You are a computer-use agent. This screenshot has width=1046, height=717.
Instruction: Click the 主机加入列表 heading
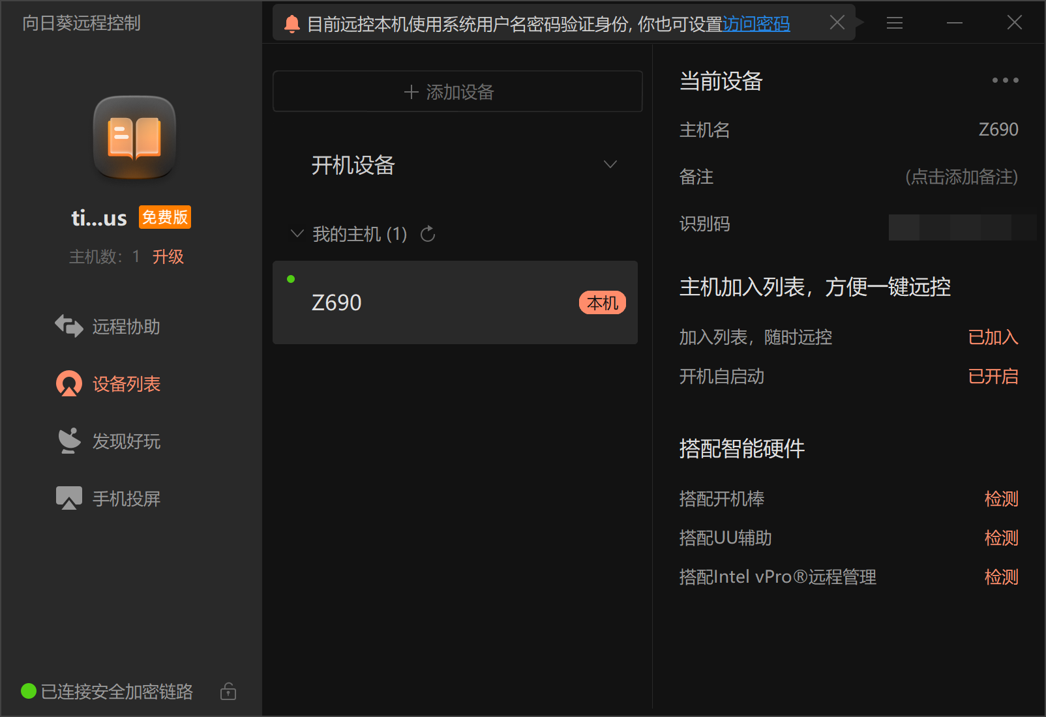(x=815, y=287)
